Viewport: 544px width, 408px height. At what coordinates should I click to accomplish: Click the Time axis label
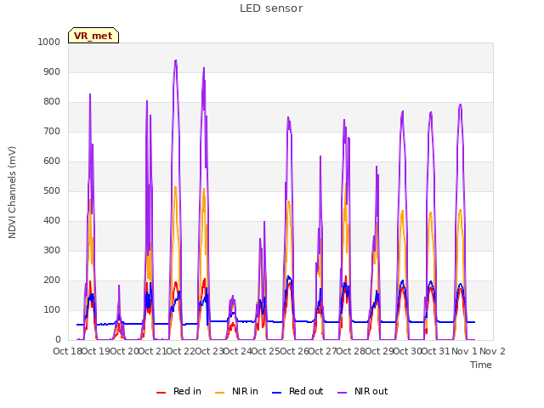click(x=481, y=365)
